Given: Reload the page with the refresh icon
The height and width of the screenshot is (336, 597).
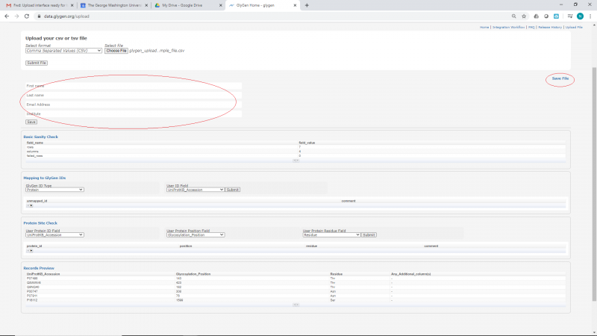Looking at the screenshot, I should click(28, 16).
